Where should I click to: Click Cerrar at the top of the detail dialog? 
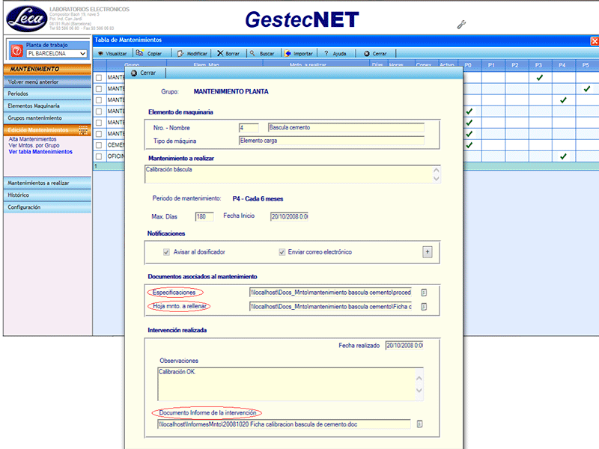[x=144, y=73]
